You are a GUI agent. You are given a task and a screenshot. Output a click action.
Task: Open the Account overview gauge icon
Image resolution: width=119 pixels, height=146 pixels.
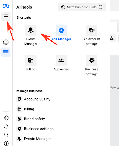[6, 42]
